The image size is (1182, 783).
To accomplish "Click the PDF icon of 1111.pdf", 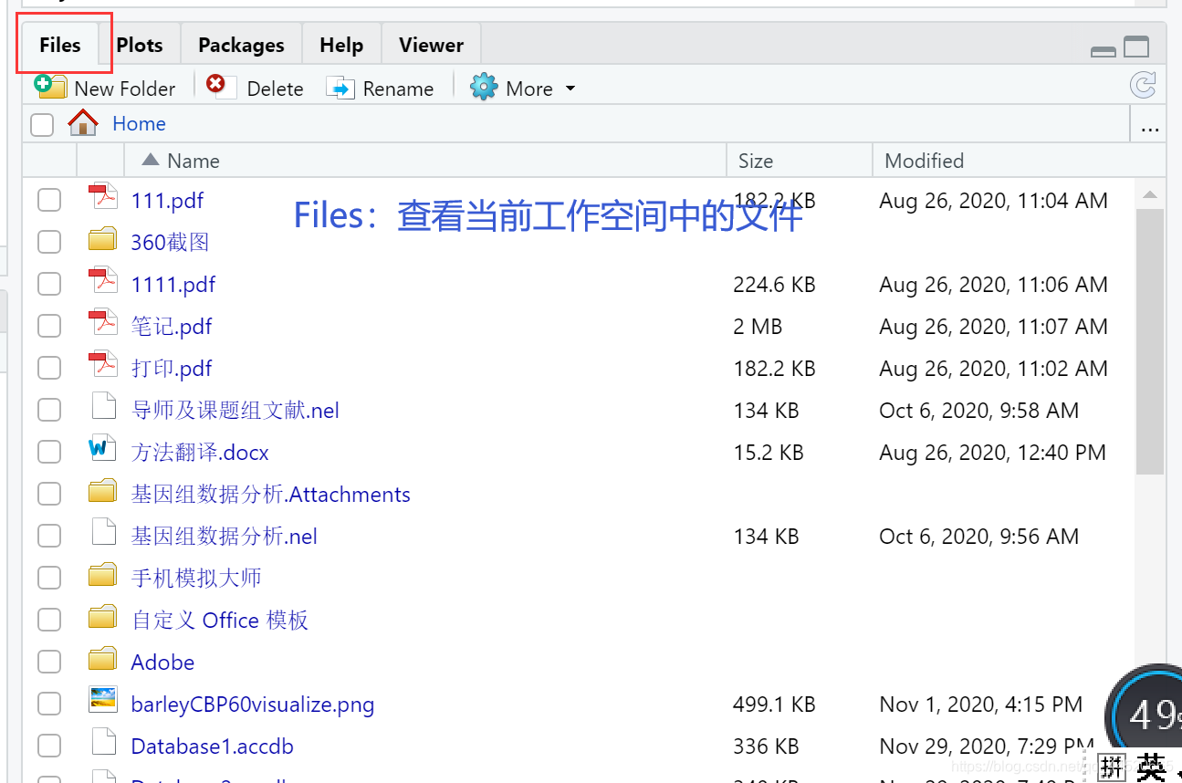I will pyautogui.click(x=103, y=280).
